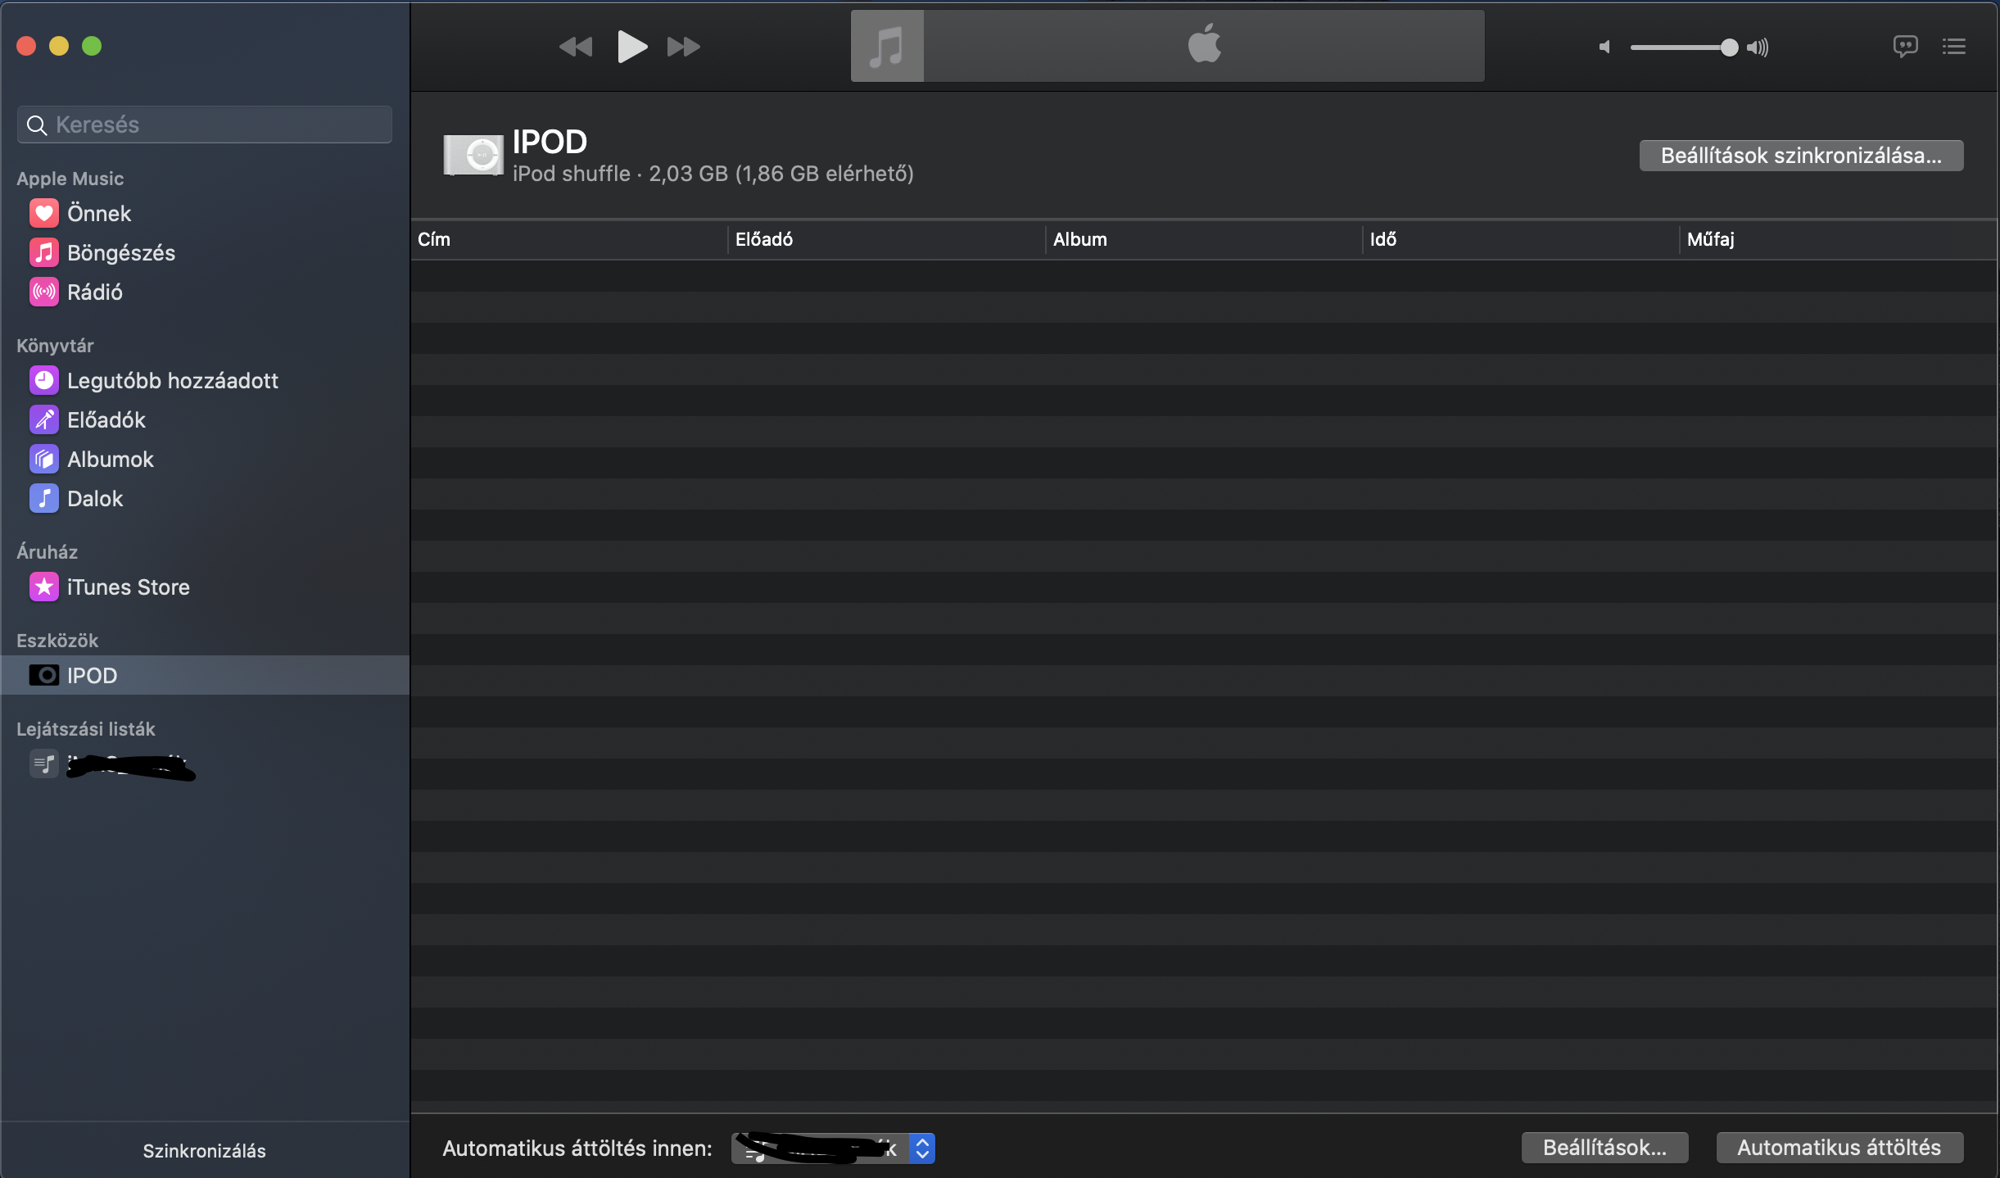Click the mute speaker icon
This screenshot has width=2000, height=1178.
click(x=1604, y=48)
